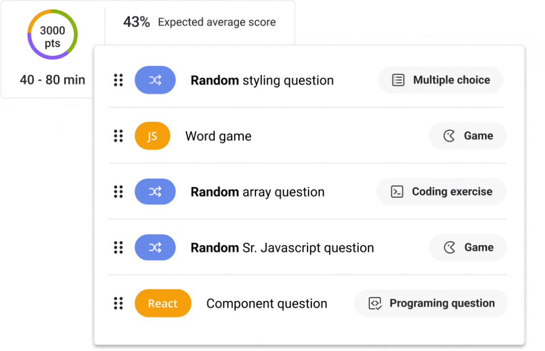Click the drag handle beside Random array question

click(118, 192)
